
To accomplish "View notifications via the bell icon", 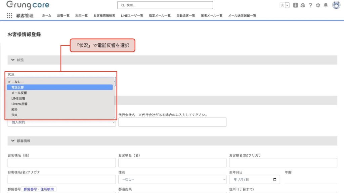I will point(326,5).
